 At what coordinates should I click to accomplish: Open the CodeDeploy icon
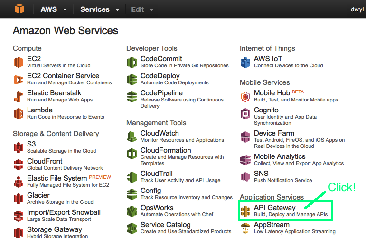[132, 80]
